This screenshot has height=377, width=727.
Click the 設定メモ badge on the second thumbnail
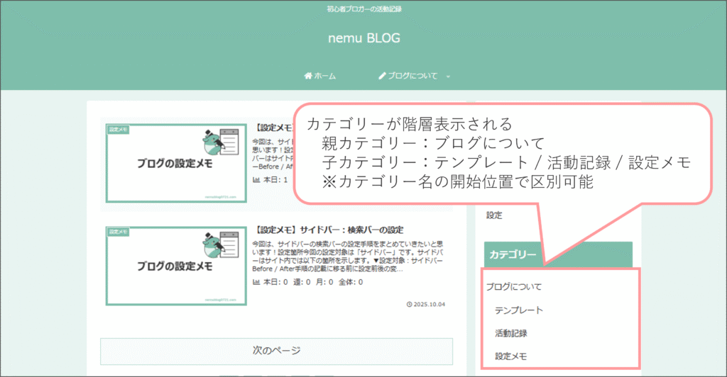click(119, 232)
